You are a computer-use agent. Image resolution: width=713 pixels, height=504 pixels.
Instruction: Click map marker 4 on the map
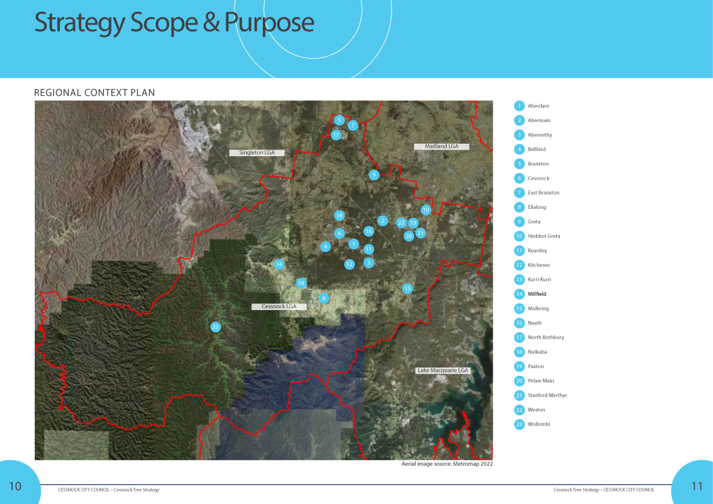[x=325, y=247]
